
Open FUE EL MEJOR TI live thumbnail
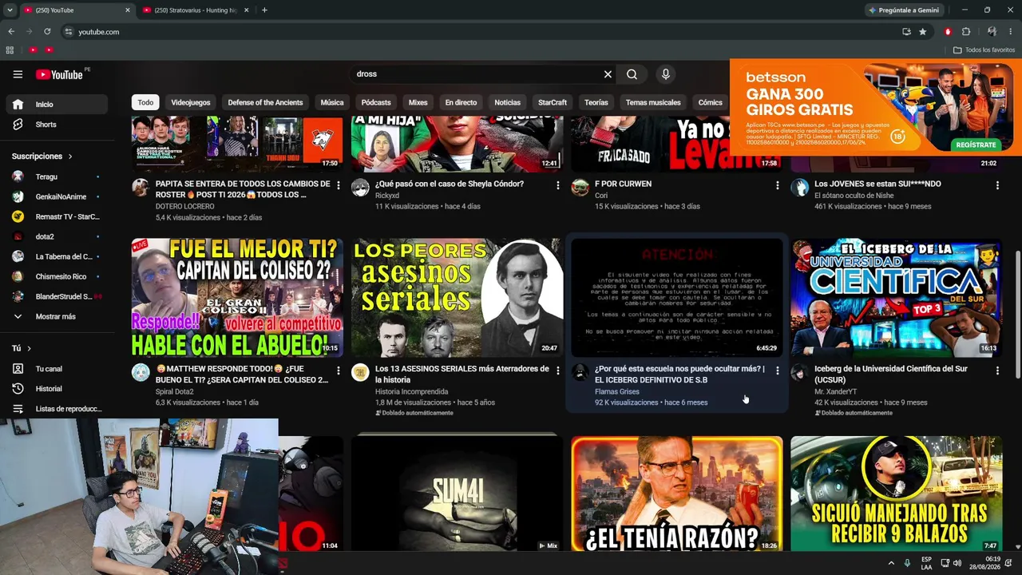(237, 297)
